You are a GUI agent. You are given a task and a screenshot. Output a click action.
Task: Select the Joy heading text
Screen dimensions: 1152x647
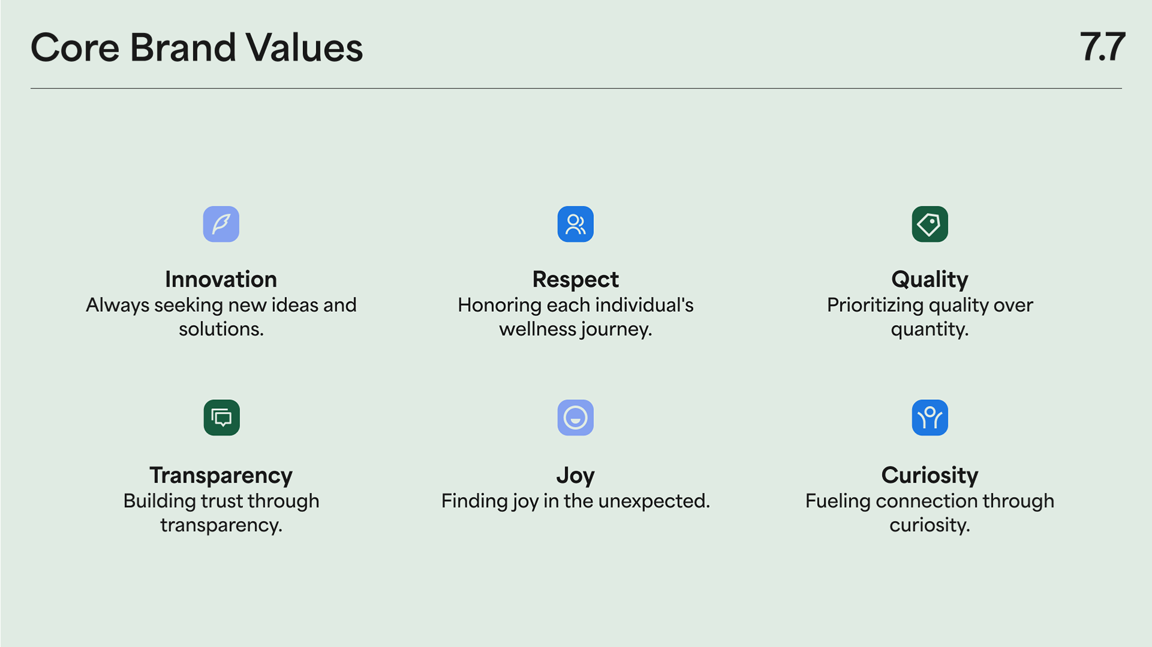click(x=575, y=476)
